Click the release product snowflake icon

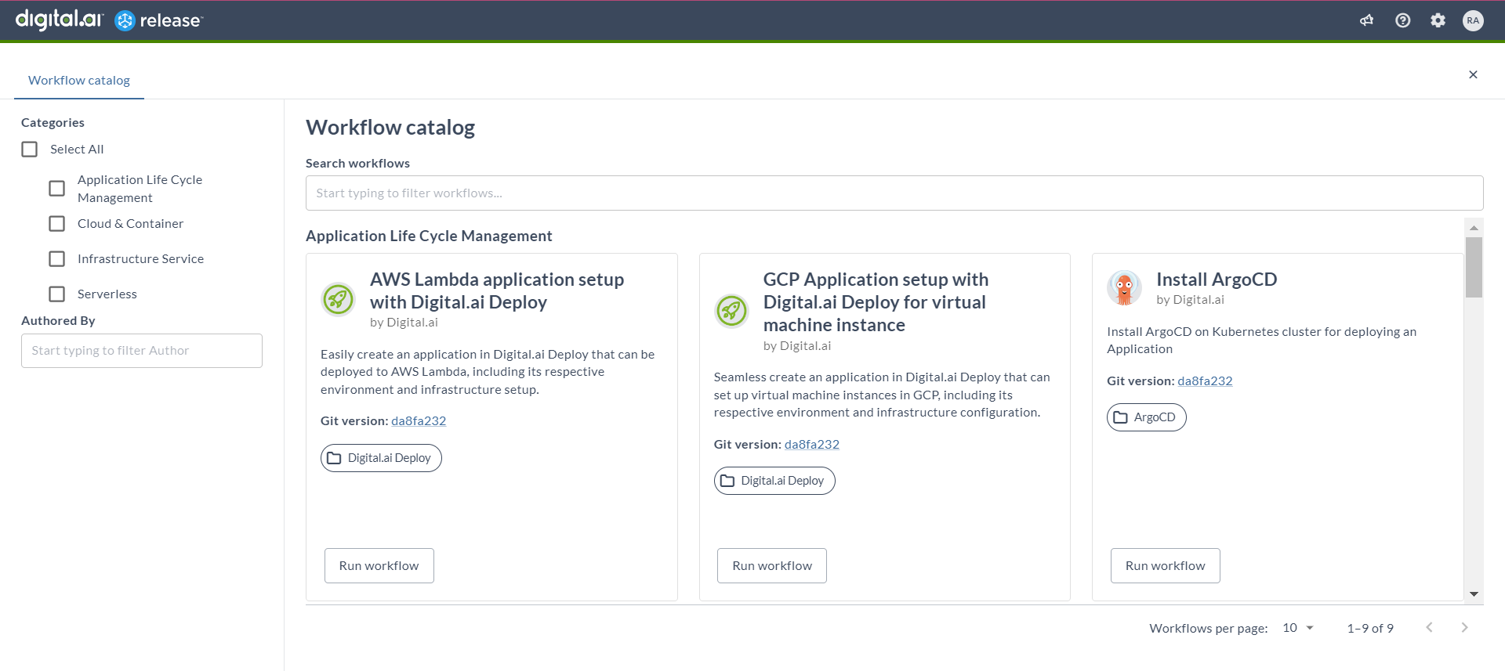click(125, 21)
